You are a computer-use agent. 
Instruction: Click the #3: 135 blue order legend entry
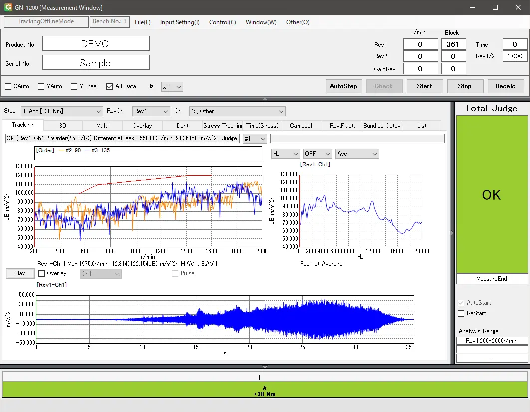coord(97,150)
